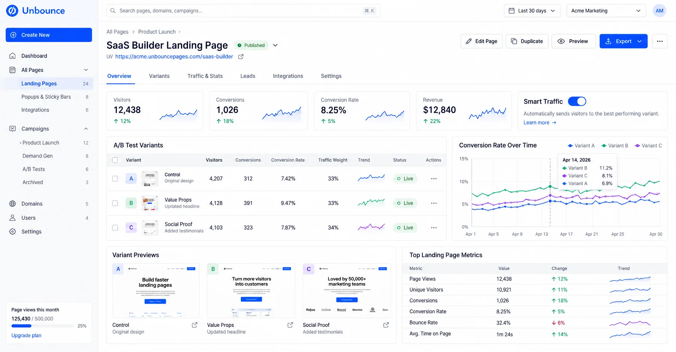Select the Overview tab
The width and height of the screenshot is (676, 352).
tap(119, 76)
